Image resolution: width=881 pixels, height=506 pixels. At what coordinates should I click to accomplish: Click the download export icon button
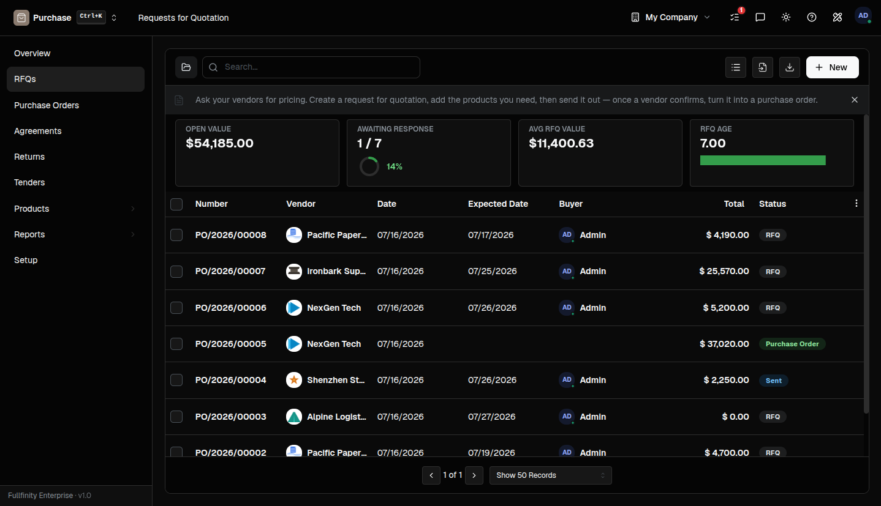(790, 67)
